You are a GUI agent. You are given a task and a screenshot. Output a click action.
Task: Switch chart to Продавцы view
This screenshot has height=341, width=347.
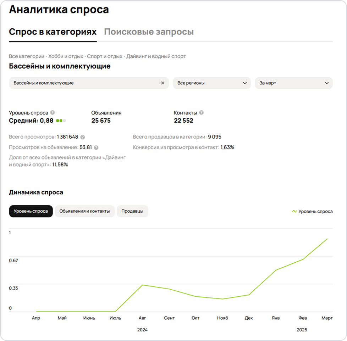tap(132, 211)
